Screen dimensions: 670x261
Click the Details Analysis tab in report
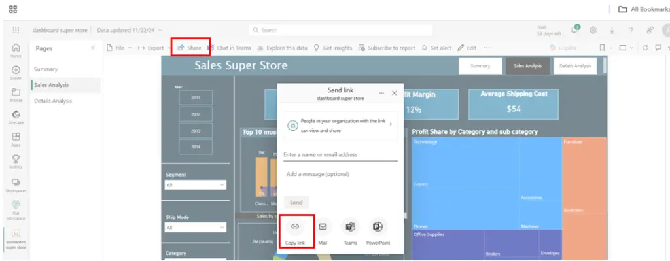[575, 66]
